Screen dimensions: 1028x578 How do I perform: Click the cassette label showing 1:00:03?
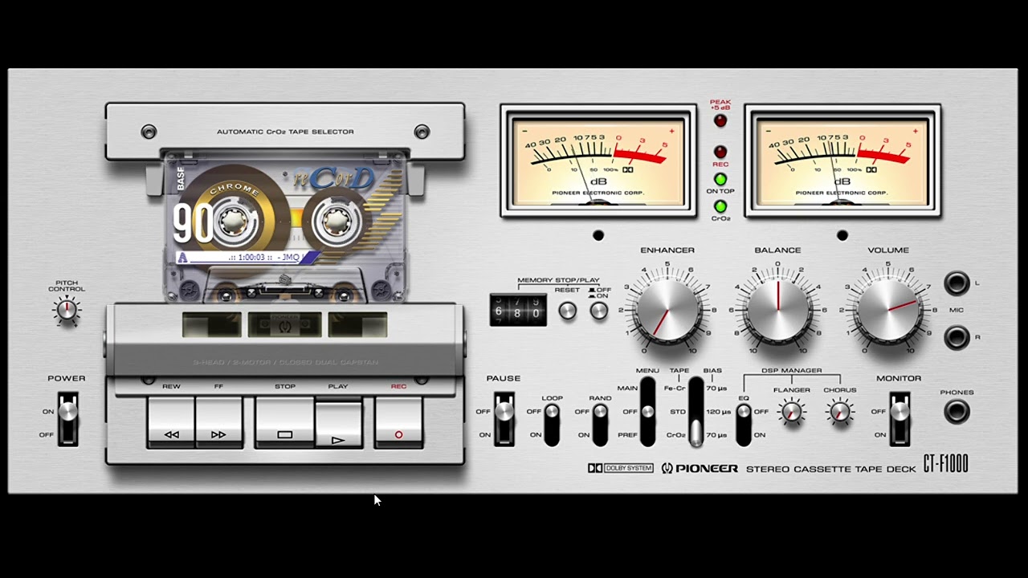(247, 257)
